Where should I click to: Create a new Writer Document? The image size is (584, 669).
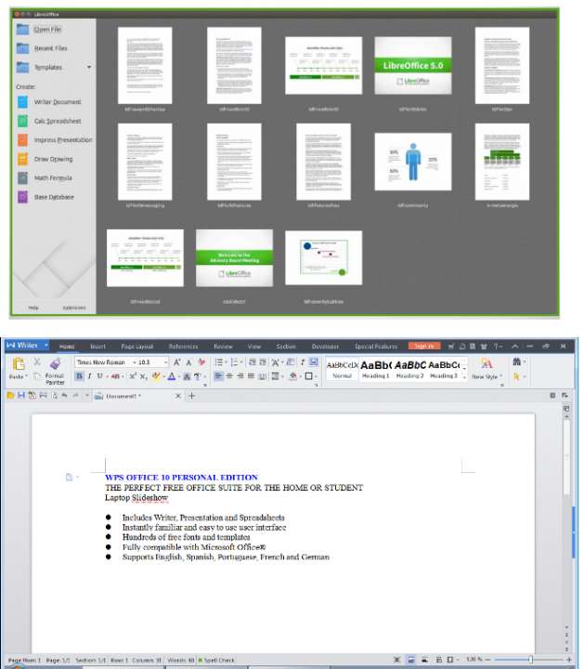point(58,102)
